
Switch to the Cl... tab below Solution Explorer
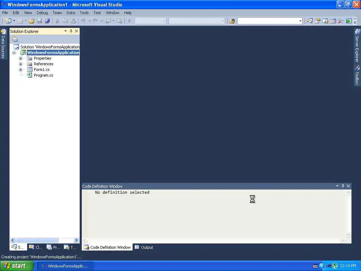click(x=36, y=247)
